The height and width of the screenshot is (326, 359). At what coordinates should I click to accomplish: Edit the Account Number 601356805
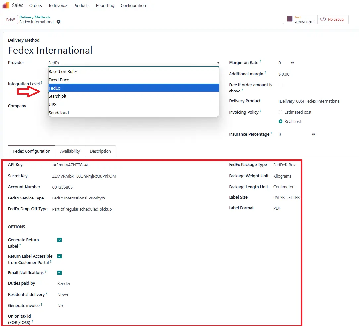[x=62, y=187]
